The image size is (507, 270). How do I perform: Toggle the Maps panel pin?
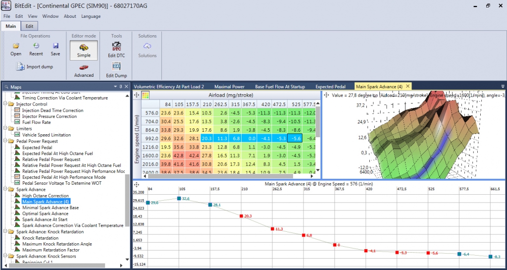pyautogui.click(x=121, y=87)
